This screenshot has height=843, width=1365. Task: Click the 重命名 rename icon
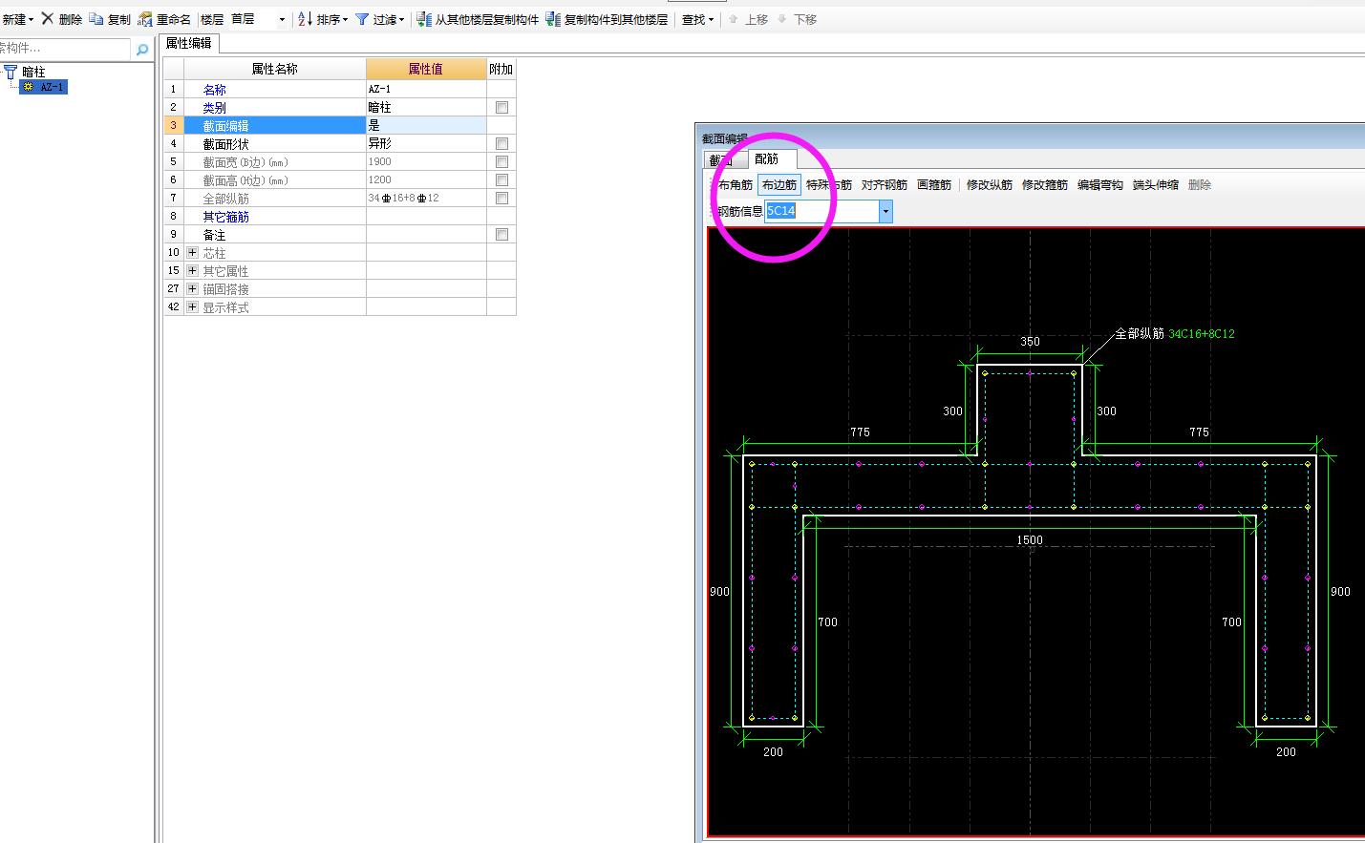(145, 19)
